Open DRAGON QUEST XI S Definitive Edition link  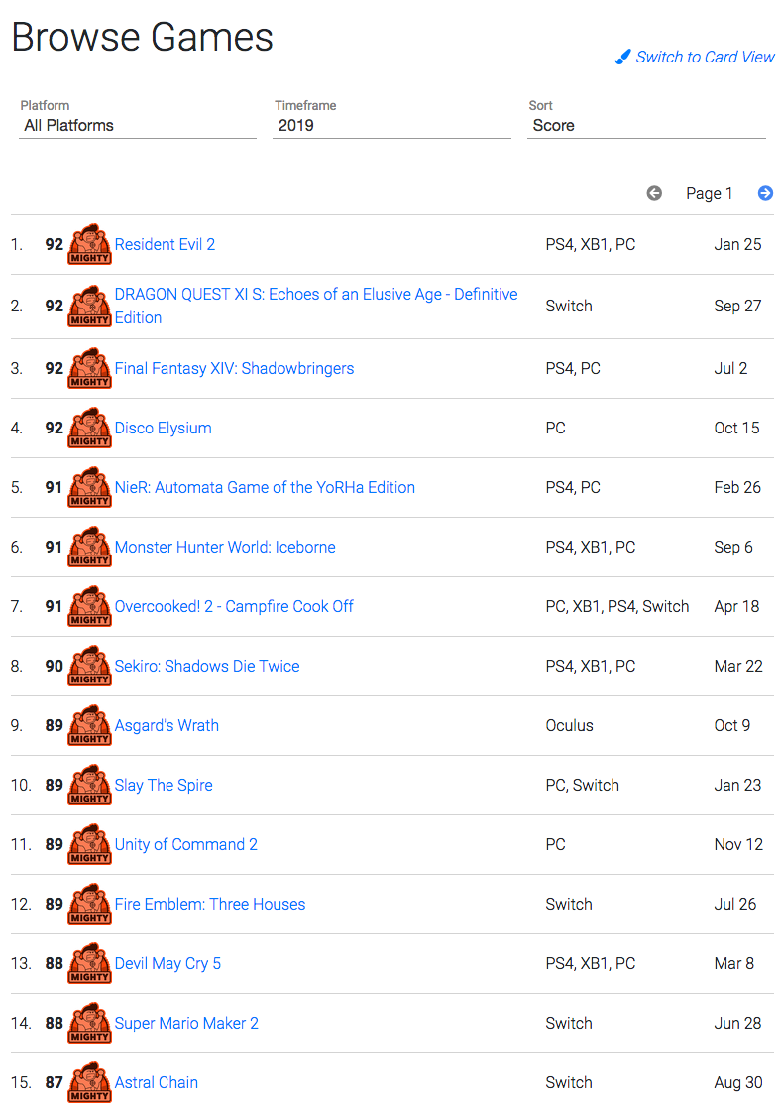click(x=316, y=307)
